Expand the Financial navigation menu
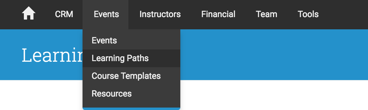This screenshot has width=368, height=110. (x=218, y=14)
